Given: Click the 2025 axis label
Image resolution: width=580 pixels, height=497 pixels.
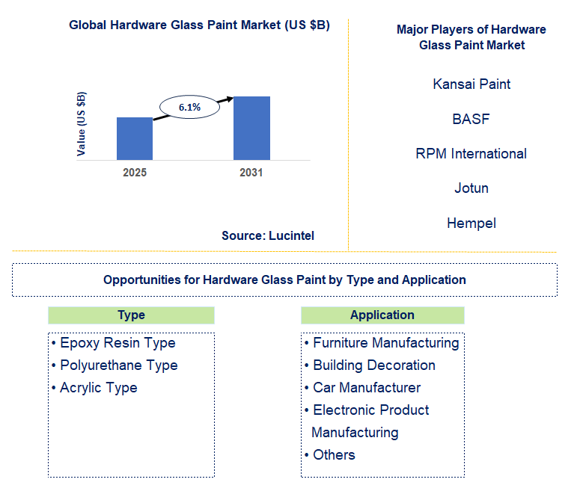Looking at the screenshot, I should tap(135, 173).
